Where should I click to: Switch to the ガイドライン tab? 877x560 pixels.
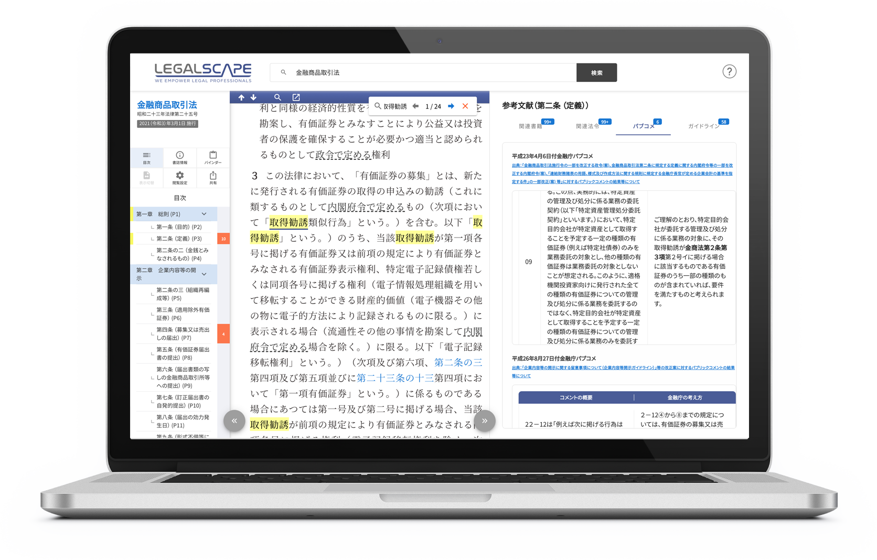(x=703, y=126)
